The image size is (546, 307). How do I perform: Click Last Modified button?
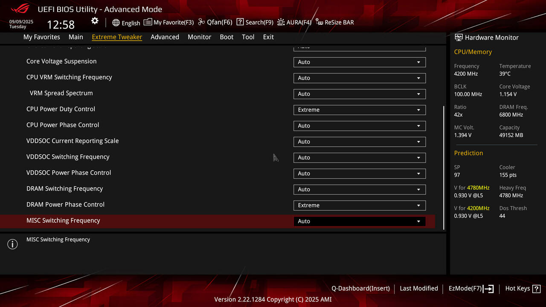pyautogui.click(x=419, y=289)
